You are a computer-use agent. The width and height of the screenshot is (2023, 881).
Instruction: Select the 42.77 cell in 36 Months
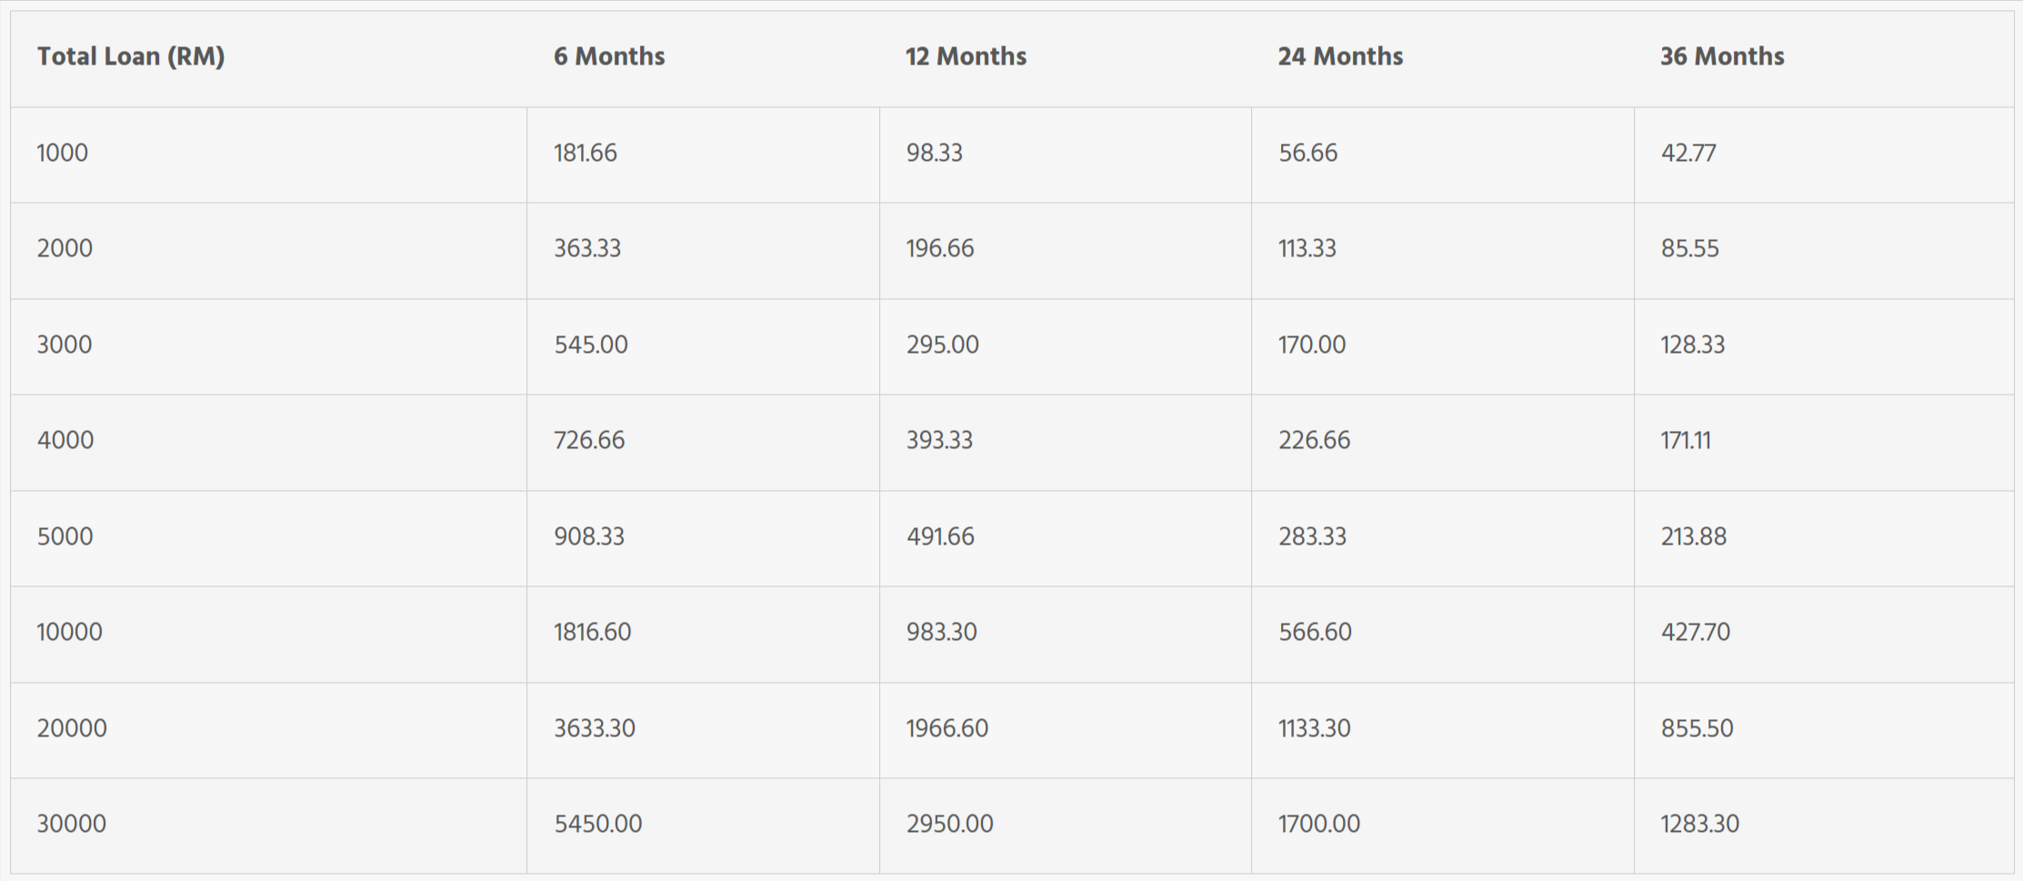click(x=1688, y=153)
